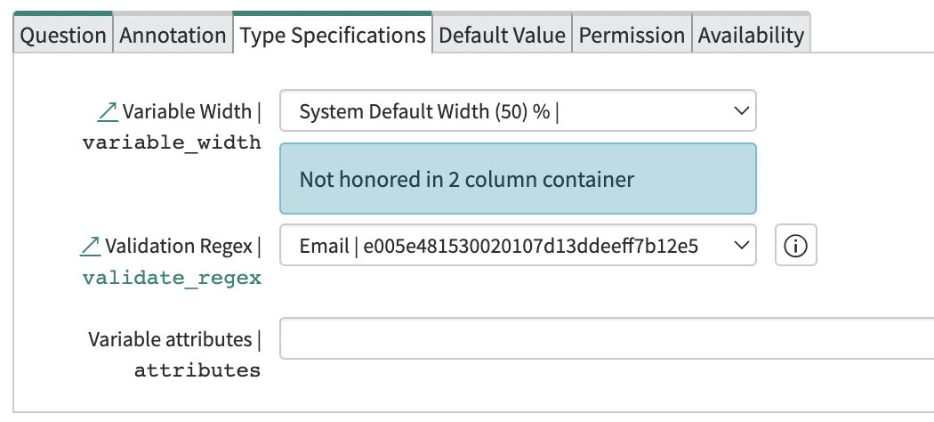This screenshot has width=934, height=422.
Task: Focus the Variable attributes text field
Action: pos(607,339)
